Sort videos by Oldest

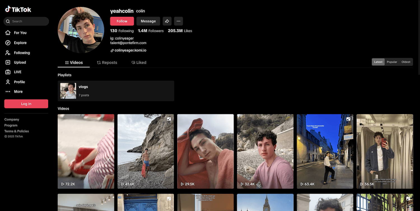pos(406,62)
